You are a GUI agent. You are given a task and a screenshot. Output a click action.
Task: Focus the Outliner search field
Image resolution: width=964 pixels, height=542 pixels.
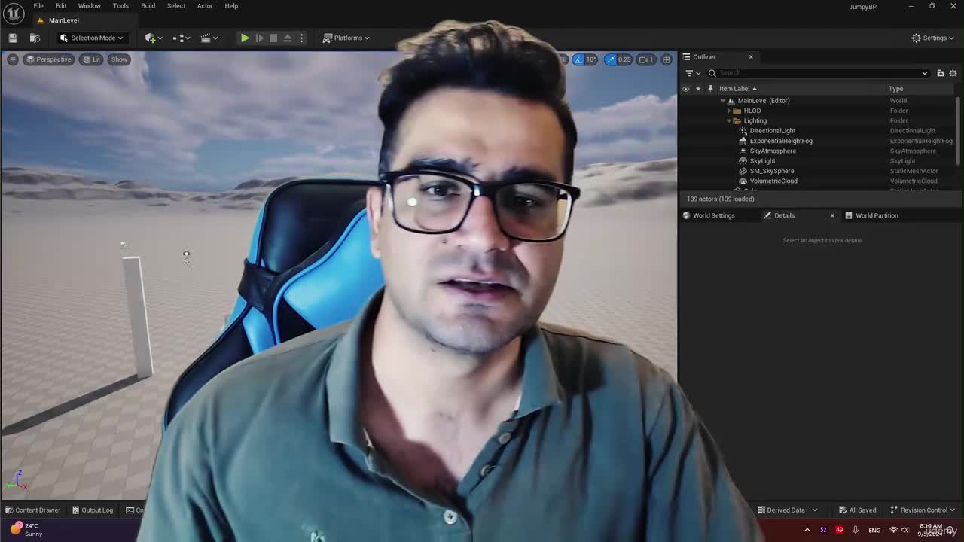coord(818,73)
